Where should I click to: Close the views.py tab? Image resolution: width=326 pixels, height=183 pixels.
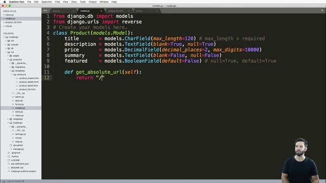[x=73, y=11]
